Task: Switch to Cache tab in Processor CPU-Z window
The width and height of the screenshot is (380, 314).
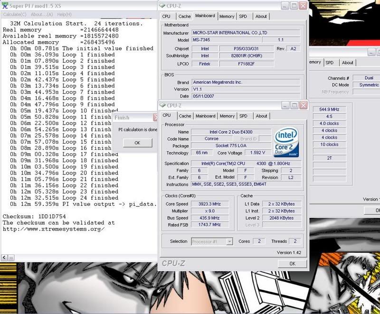Action: (185, 116)
